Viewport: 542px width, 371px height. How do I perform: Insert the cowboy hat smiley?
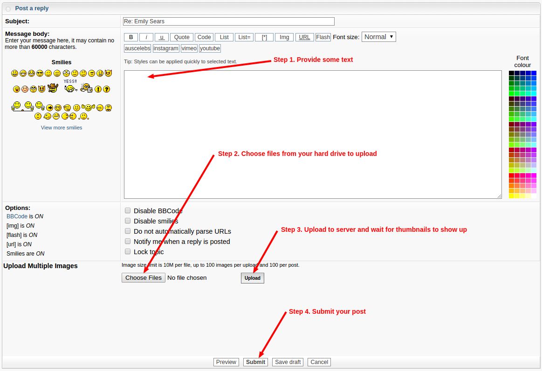(52, 88)
